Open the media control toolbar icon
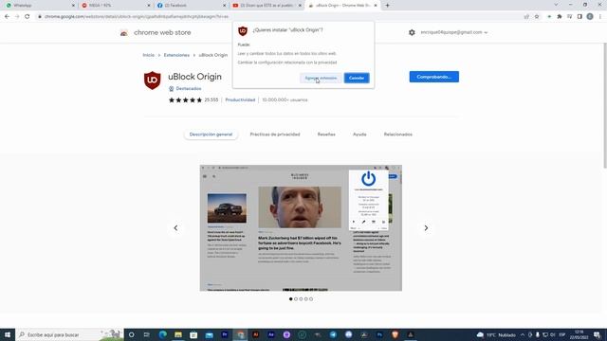 click(x=569, y=17)
